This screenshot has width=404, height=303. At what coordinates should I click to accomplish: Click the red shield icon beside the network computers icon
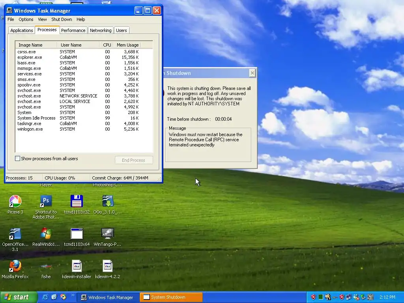point(342,297)
